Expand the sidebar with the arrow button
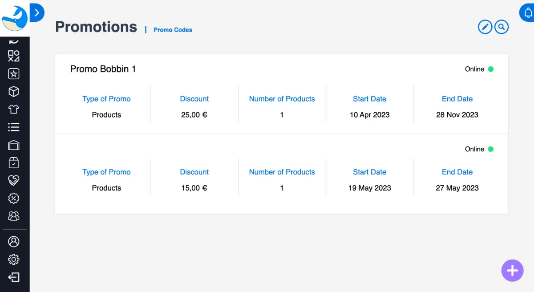534x292 pixels. point(37,13)
